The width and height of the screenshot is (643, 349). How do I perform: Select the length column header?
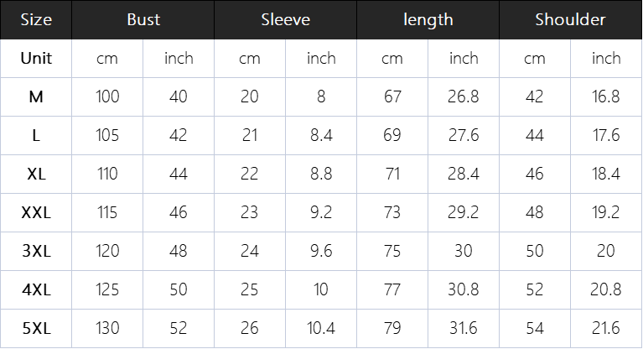point(428,20)
